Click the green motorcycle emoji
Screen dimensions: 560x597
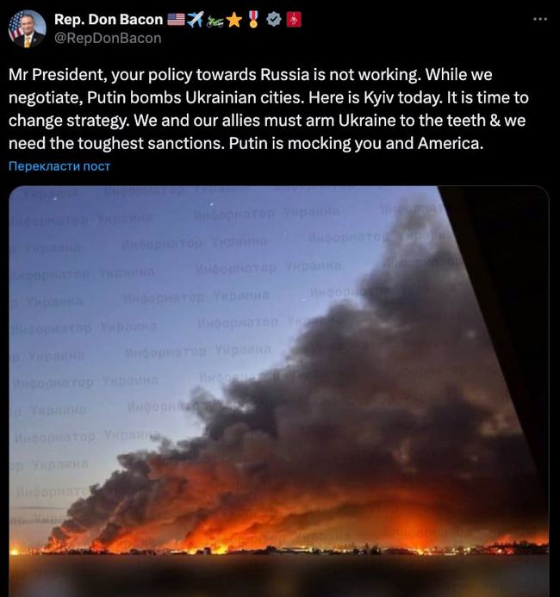215,22
